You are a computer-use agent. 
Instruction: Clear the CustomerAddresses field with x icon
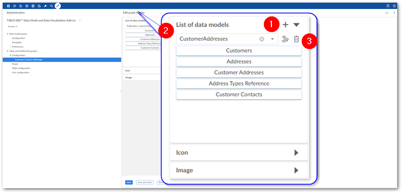point(262,39)
